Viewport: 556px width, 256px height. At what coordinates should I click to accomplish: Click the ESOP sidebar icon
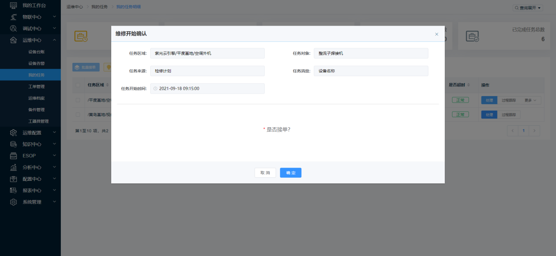(x=14, y=156)
